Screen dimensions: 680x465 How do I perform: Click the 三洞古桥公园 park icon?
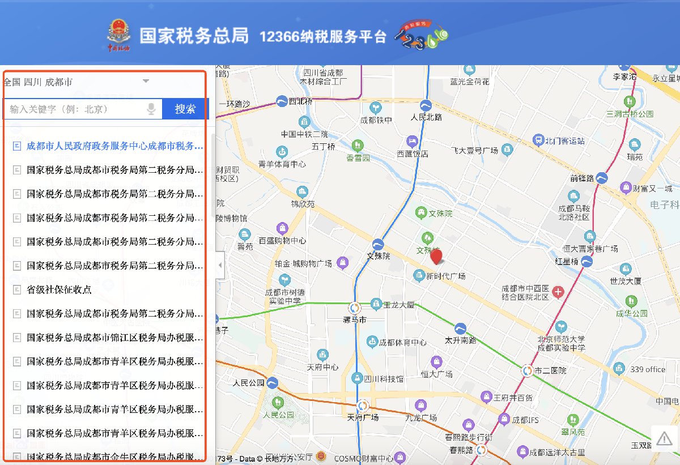point(628,101)
